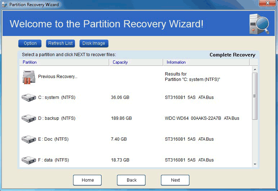The image size is (278, 191).
Task: Click the Complete Recovery label
Action: click(232, 55)
